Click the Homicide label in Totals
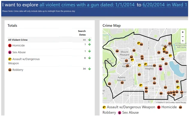189x117 pixels. pyautogui.click(x=19, y=45)
